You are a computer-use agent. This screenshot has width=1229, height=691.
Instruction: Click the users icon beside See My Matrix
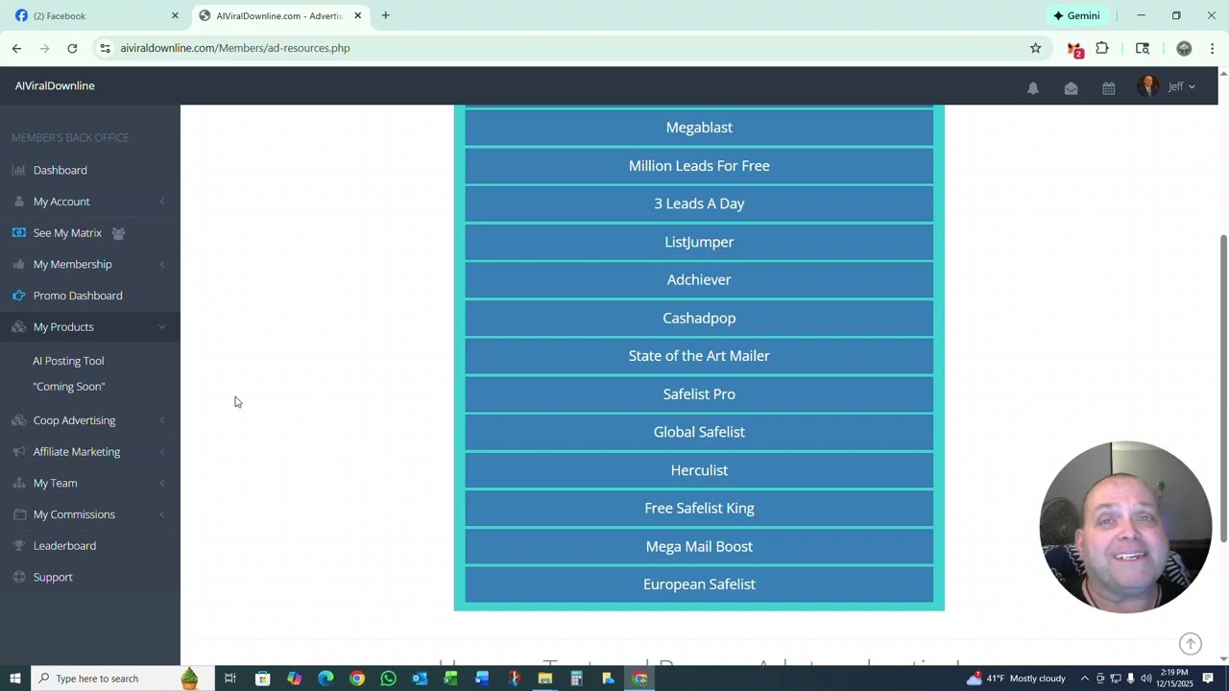[118, 233]
